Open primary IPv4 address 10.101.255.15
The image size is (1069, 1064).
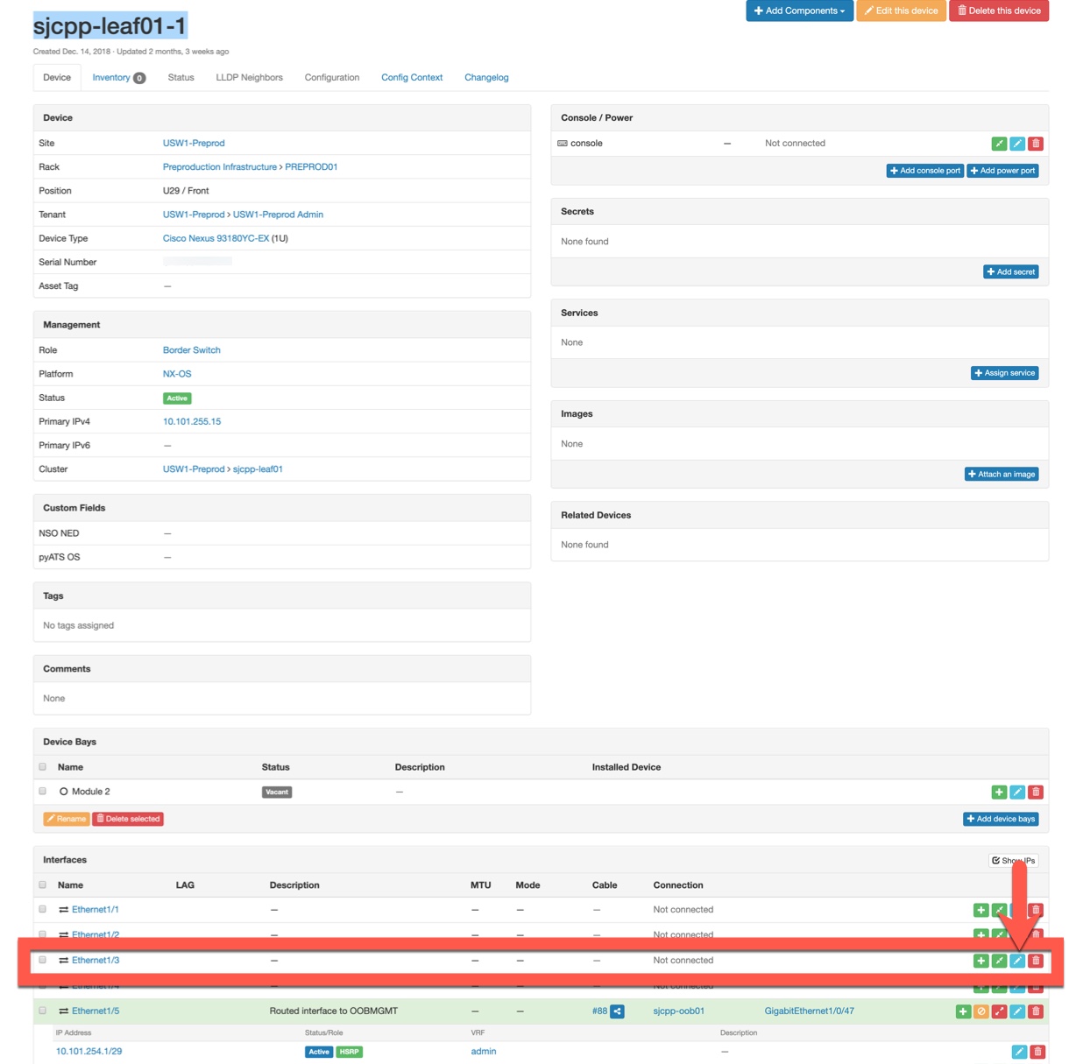click(x=192, y=422)
